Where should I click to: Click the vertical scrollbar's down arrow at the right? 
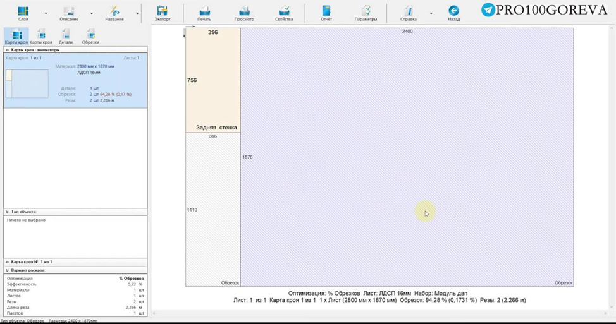[612, 307]
